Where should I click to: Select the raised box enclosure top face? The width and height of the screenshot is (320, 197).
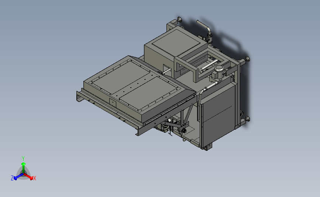click(x=176, y=42)
